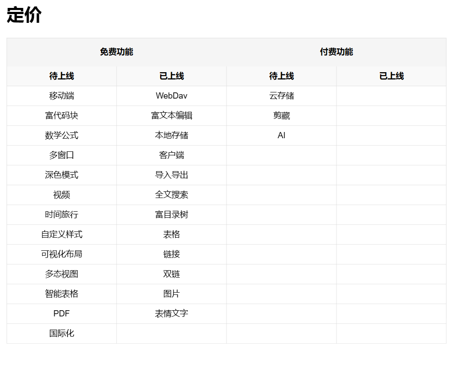Viewport: 457px width, 378px height.
Task: Click the PDF cell
Action: coord(62,314)
